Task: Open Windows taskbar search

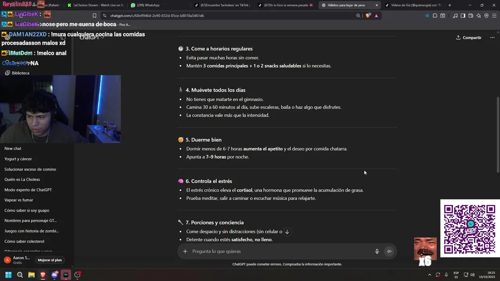Action: pyautogui.click(x=20, y=275)
